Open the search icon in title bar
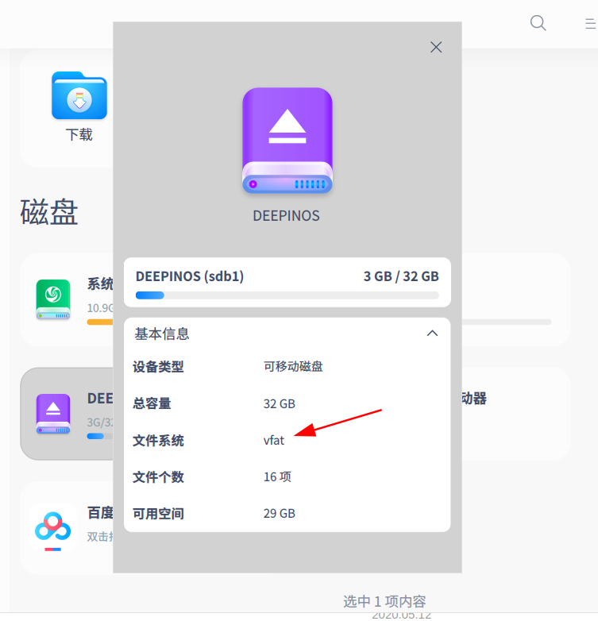This screenshot has width=598, height=621. (538, 23)
